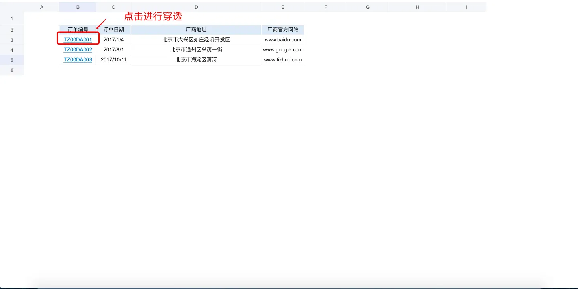Select address 北京市海淀区清河
This screenshot has height=289, width=578.
(196, 60)
